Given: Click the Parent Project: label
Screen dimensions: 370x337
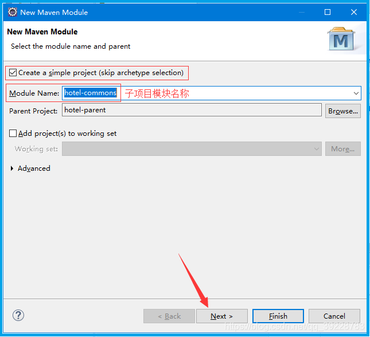Looking at the screenshot, I should click(33, 111).
